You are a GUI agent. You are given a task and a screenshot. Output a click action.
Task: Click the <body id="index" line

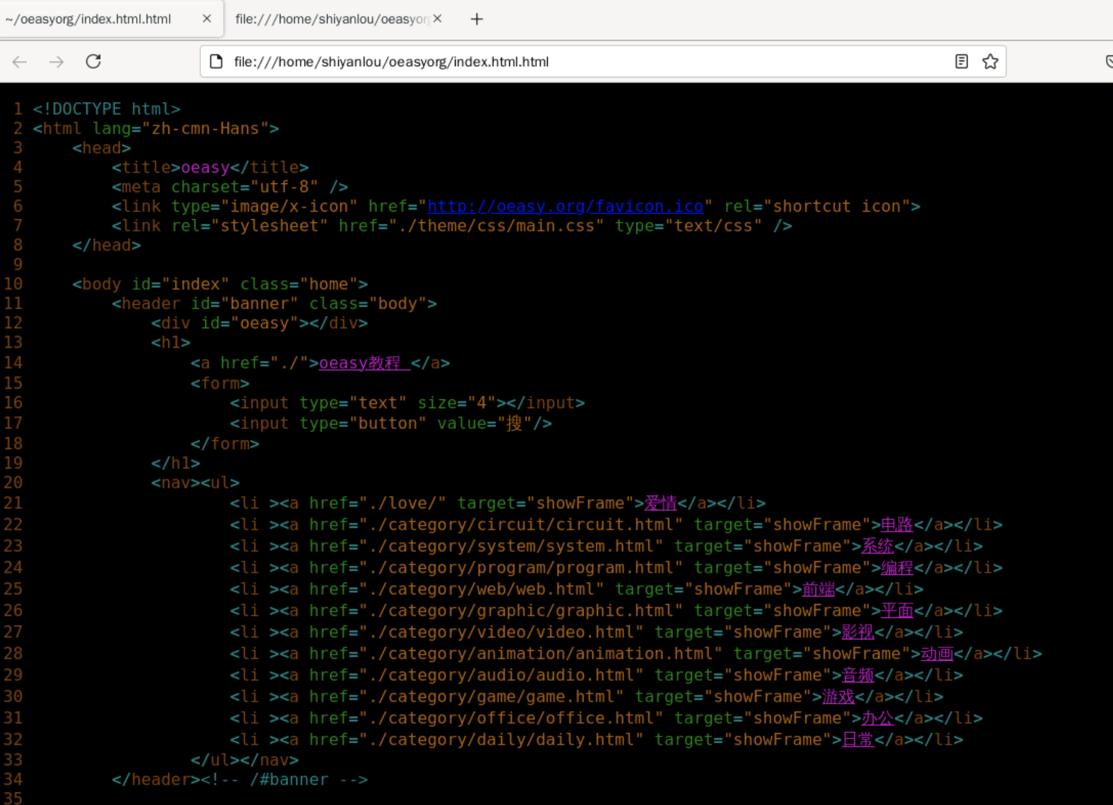coord(220,284)
